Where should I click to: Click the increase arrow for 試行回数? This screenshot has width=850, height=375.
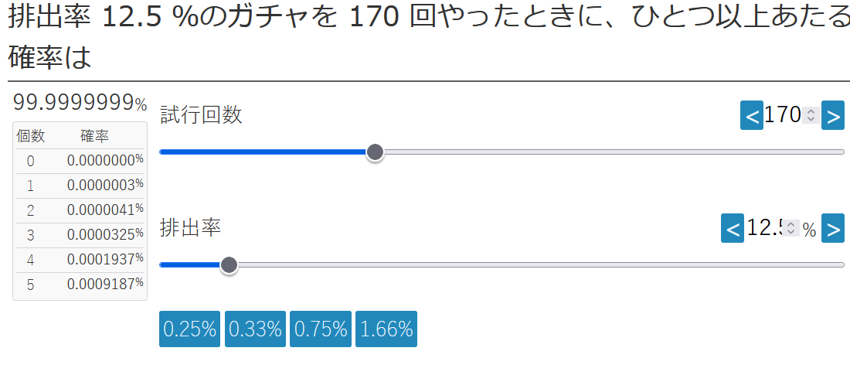point(832,116)
